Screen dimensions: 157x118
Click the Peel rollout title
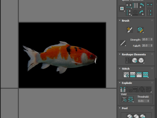point(125,108)
